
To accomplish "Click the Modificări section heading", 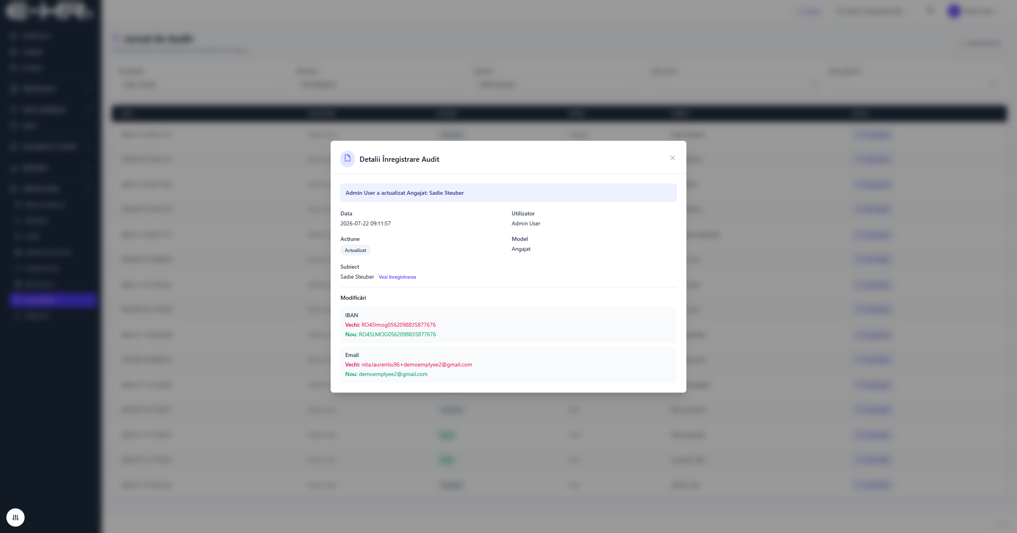I will pos(353,298).
